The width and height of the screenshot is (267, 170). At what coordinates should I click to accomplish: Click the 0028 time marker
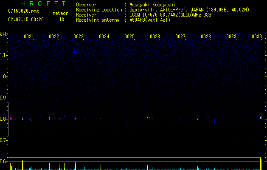click(206, 37)
